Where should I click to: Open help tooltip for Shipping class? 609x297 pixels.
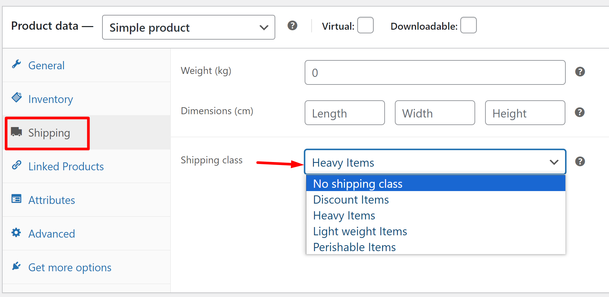point(580,161)
